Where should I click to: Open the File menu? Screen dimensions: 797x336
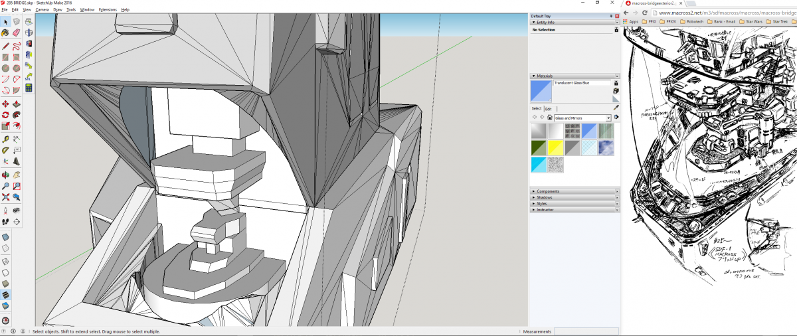click(5, 10)
